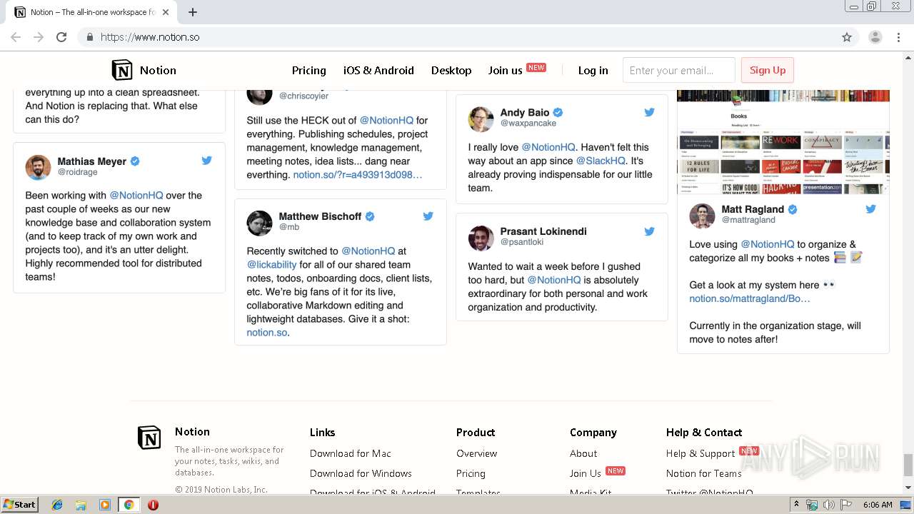914x514 pixels.
Task: Click the taskbar clock showing 6:06 AM
Action: click(878, 505)
